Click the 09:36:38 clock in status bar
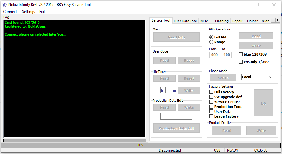Image resolution: width=282 pixels, height=154 pixels. pos(261,150)
